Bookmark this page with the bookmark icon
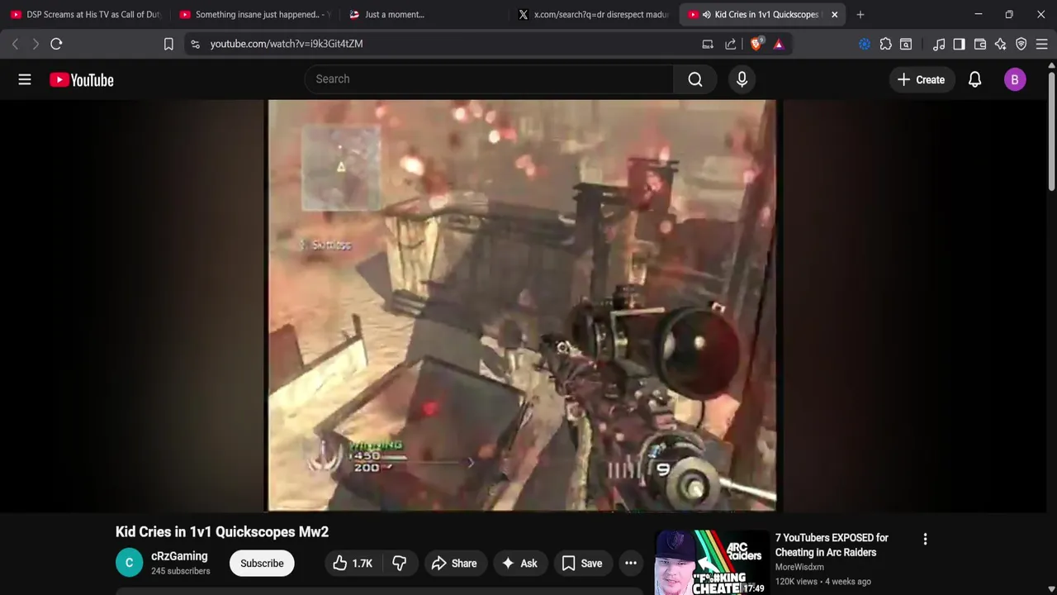Screen dimensions: 1057x595 pyautogui.click(x=168, y=44)
